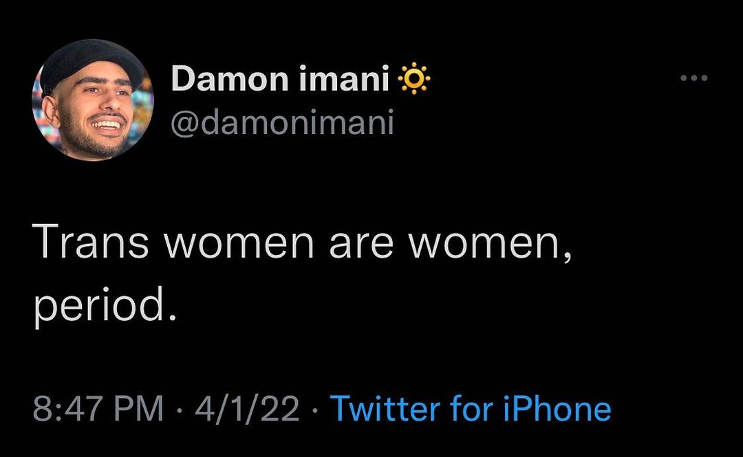Viewport: 743px width, 457px height.
Task: Click the word "iPhone" in the source label
Action: pos(557,409)
